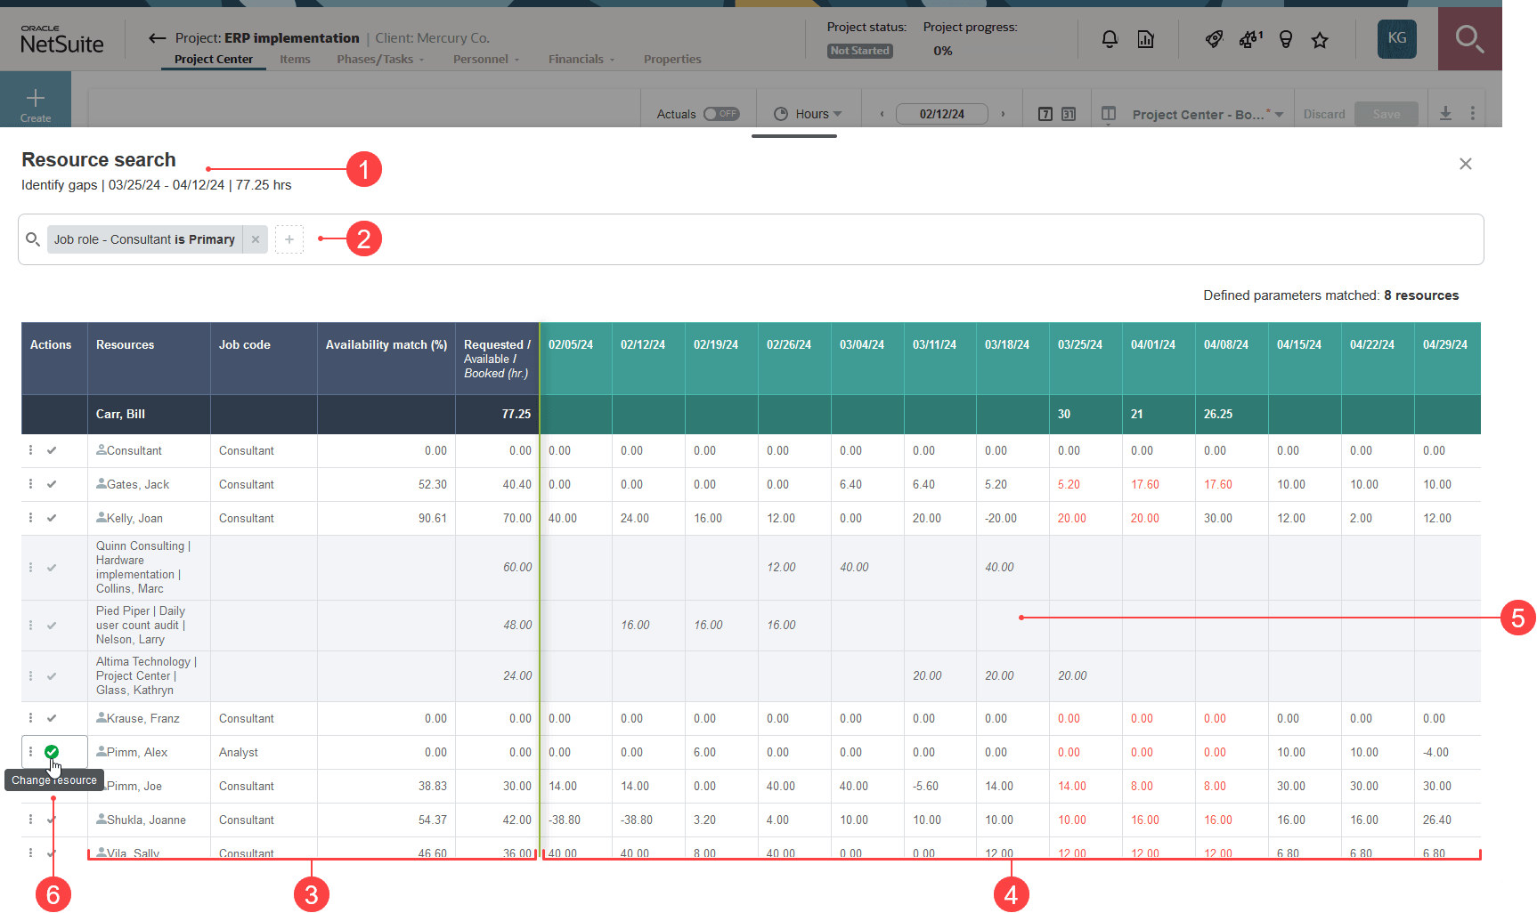Select Quinn Consulting booking checkmark
Screen dimensions: 1537x913
pyautogui.click(x=52, y=568)
